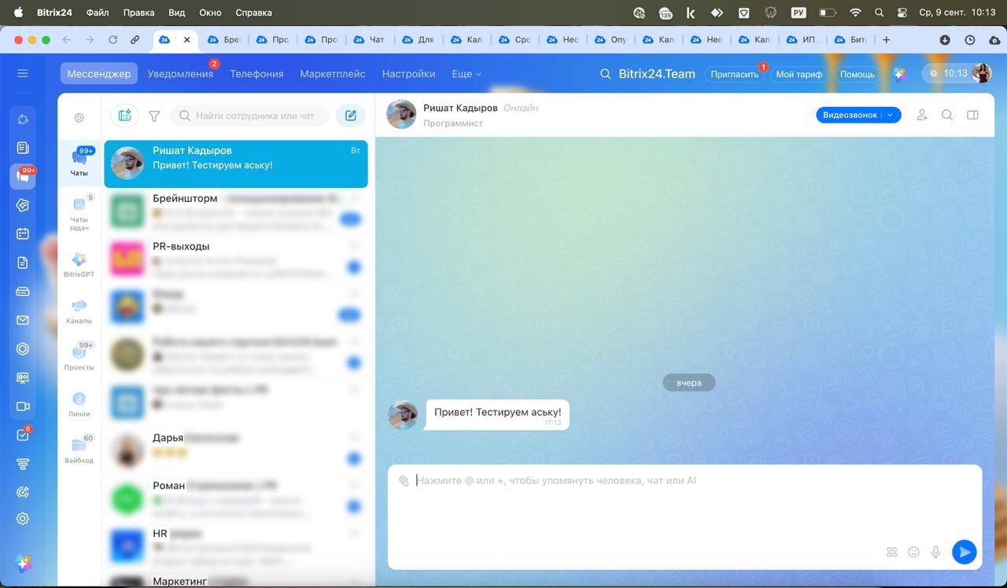Screen dimensions: 1007x588
Task: Click the Мой тариф button
Action: pyautogui.click(x=799, y=74)
